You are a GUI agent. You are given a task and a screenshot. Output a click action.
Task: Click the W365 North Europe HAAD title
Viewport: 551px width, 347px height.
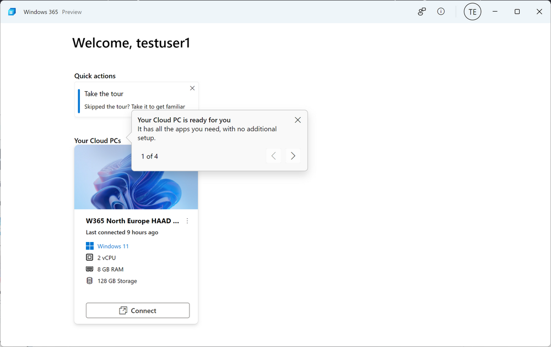click(x=132, y=221)
